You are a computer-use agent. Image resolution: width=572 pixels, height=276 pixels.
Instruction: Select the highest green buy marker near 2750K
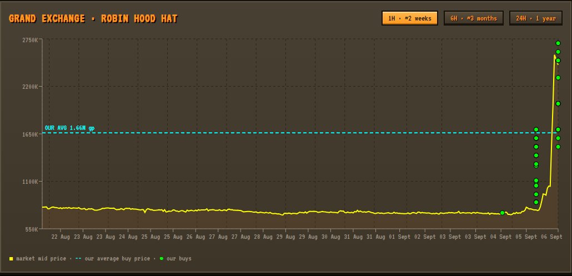558,43
